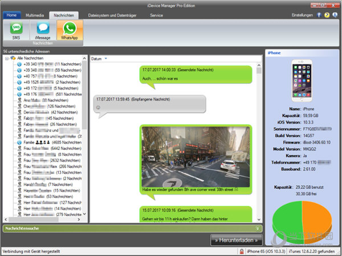This screenshot has height=256, width=342.
Task: Click '30,38 GB frei' capacity text
Action: tap(306, 194)
